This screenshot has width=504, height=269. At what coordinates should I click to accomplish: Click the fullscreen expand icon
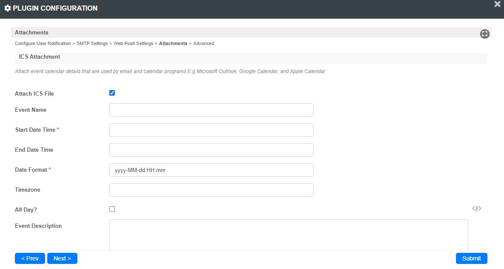tap(484, 34)
